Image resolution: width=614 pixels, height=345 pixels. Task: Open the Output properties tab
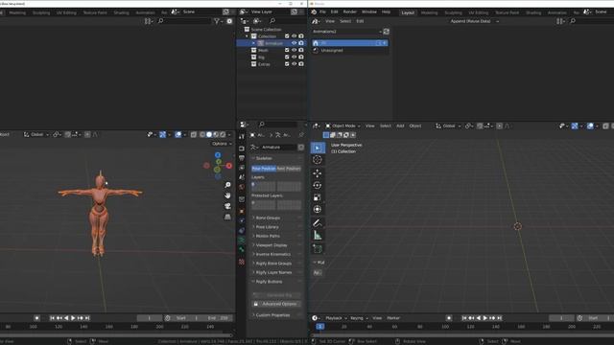(x=242, y=158)
